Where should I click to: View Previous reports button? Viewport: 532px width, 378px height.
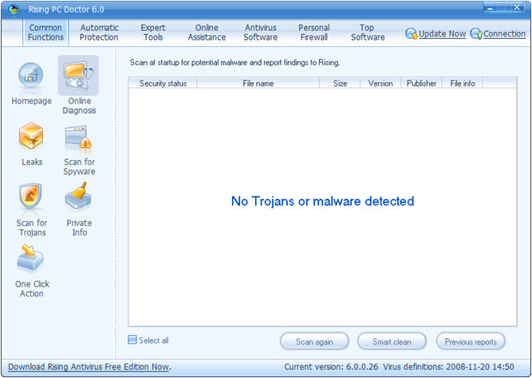pos(471,341)
